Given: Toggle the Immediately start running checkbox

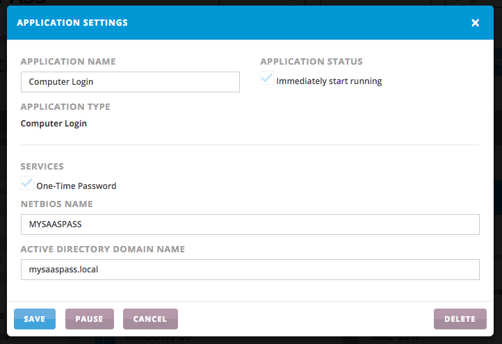Looking at the screenshot, I should [267, 79].
